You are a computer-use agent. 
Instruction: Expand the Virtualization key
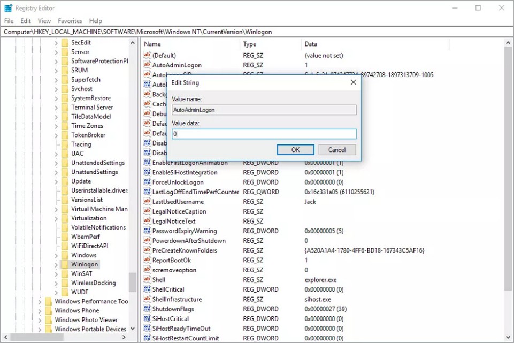point(56,218)
